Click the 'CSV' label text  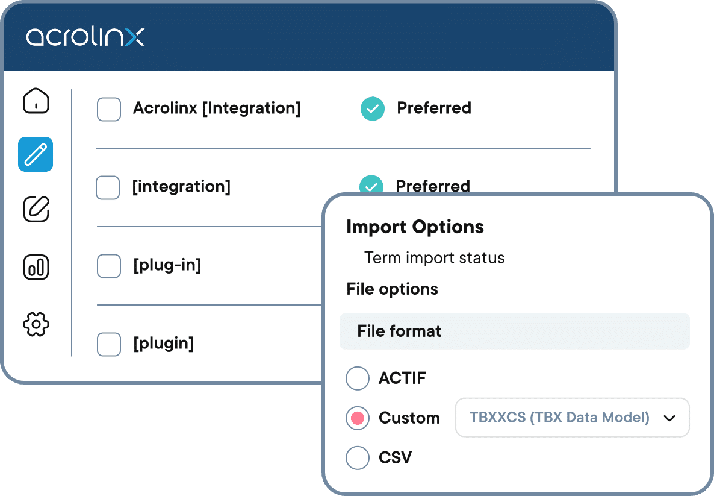tap(396, 457)
